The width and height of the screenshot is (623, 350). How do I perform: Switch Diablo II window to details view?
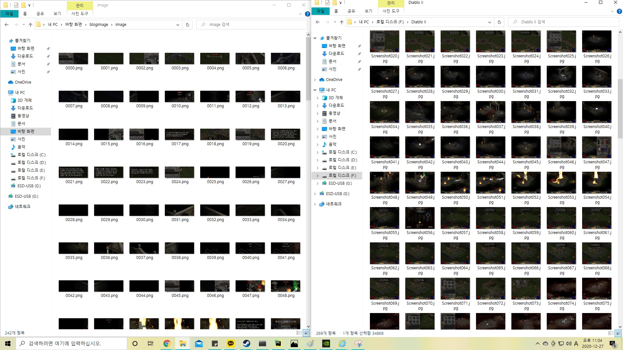[611, 333]
